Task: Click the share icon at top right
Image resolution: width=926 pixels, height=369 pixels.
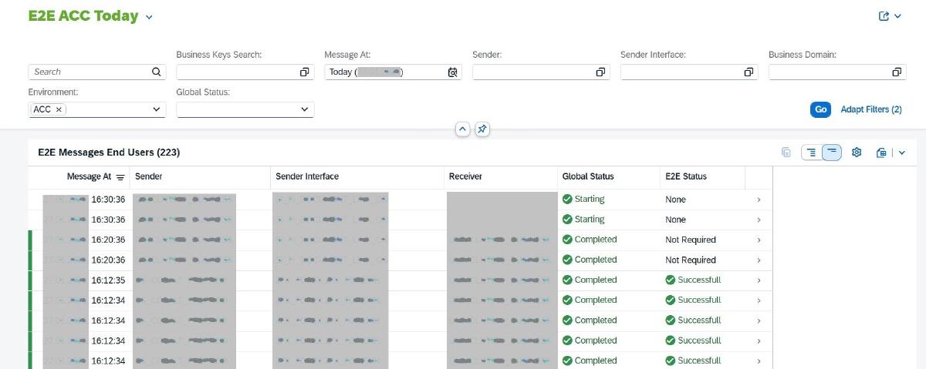Action: pyautogui.click(x=884, y=16)
